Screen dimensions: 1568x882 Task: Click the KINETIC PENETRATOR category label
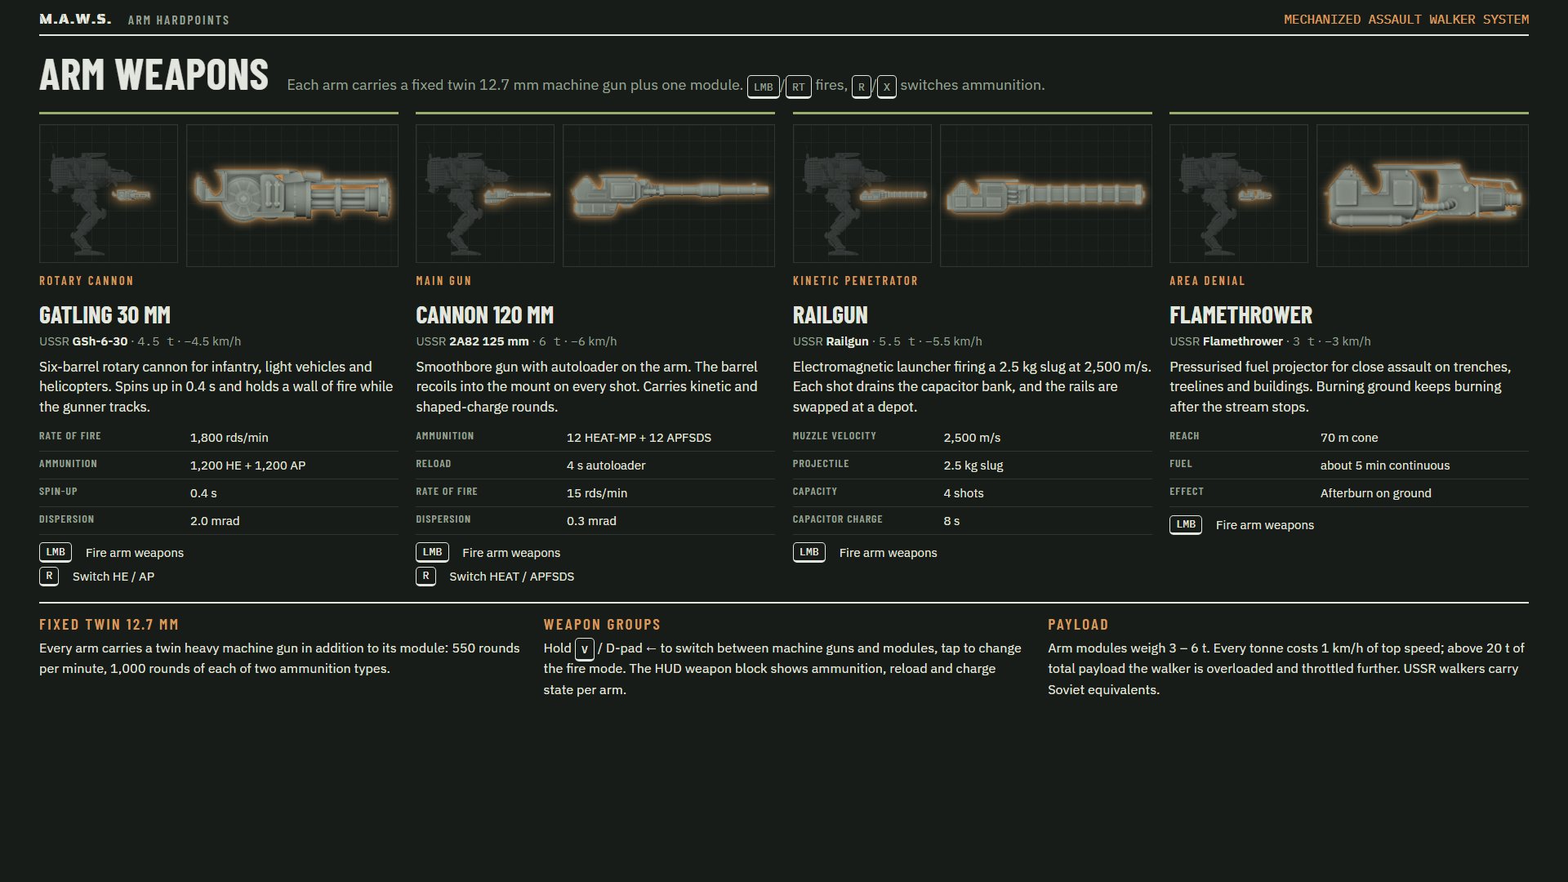pos(856,281)
